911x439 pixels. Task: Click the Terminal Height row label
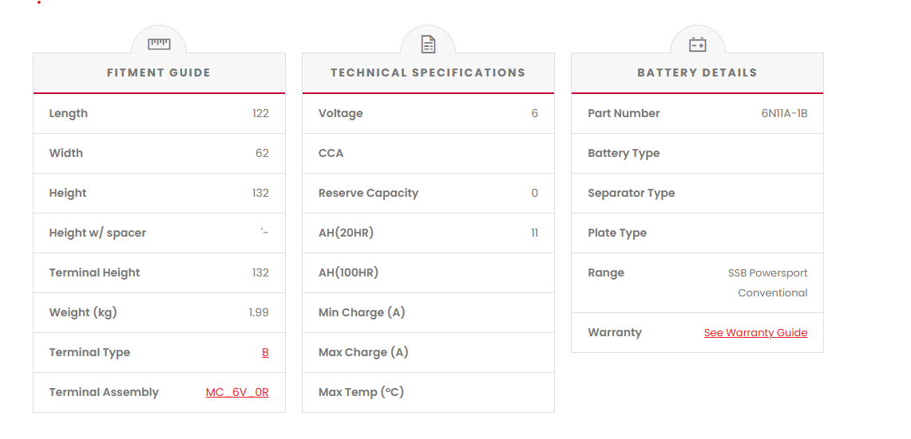94,272
